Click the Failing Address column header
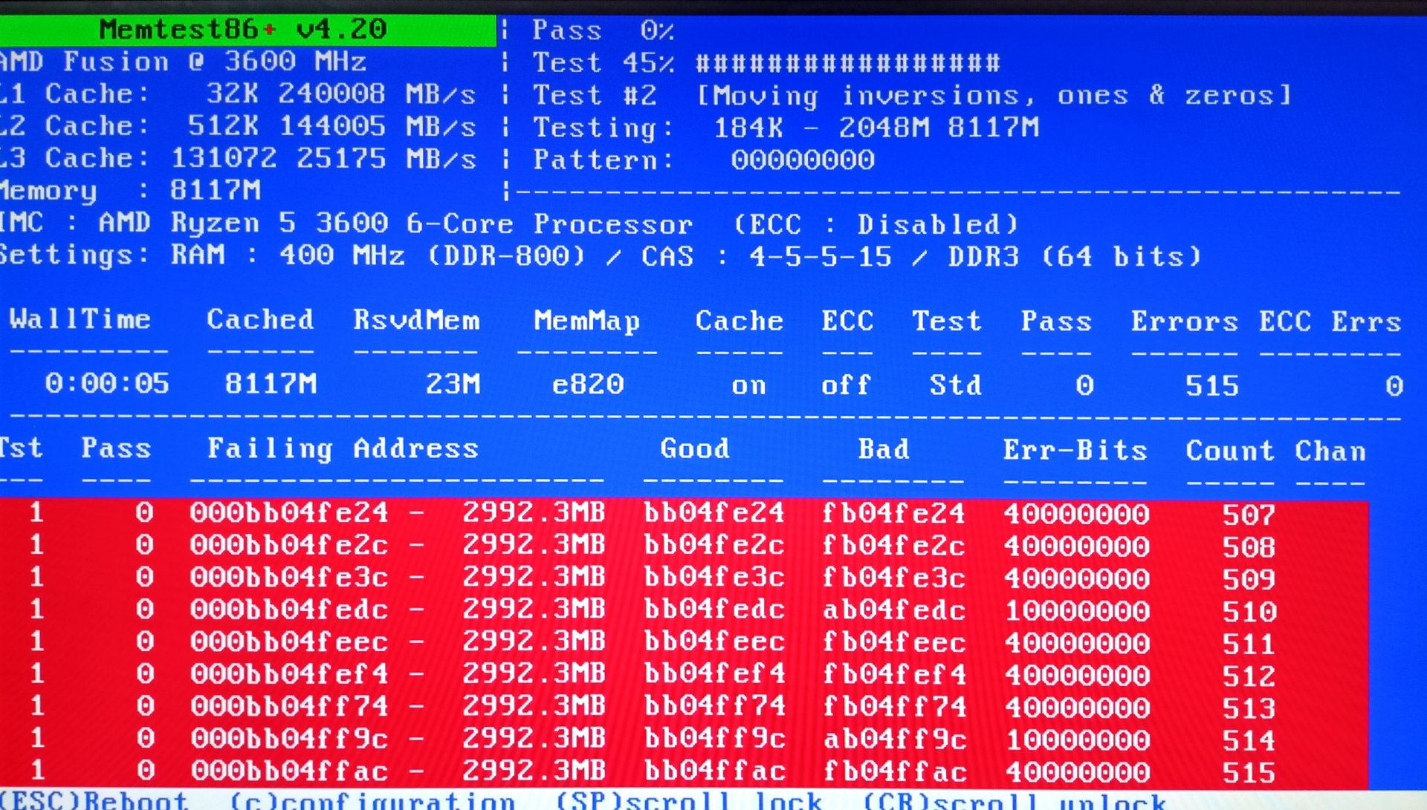 click(343, 448)
